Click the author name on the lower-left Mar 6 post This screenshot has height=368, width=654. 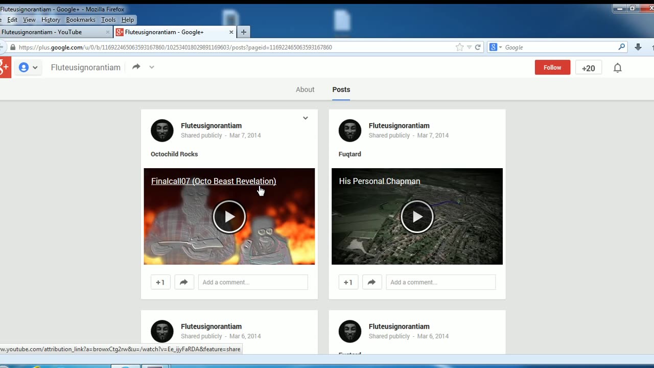(x=212, y=327)
